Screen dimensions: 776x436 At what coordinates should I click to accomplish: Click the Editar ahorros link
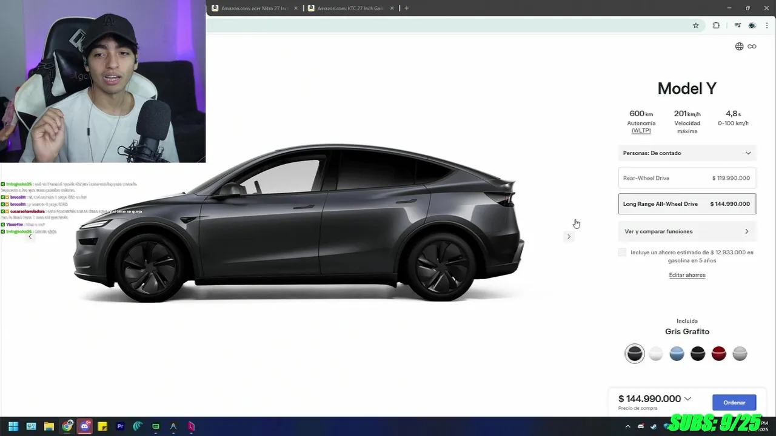tap(687, 276)
